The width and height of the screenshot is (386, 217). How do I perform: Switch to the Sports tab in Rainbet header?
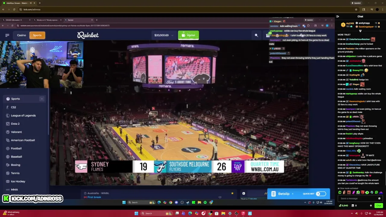pyautogui.click(x=37, y=35)
